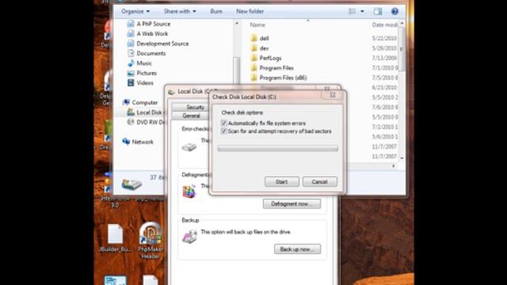Open Explorer help question mark icon
Viewport: 507px width, 285px height.
[x=395, y=11]
